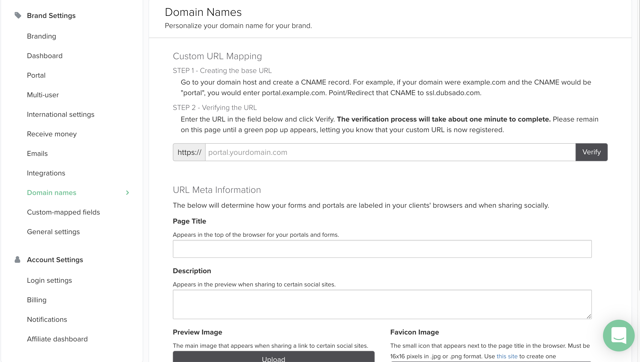Screen dimensions: 640x362
Task: Select Dashboard in the sidebar menu
Action: (44, 55)
